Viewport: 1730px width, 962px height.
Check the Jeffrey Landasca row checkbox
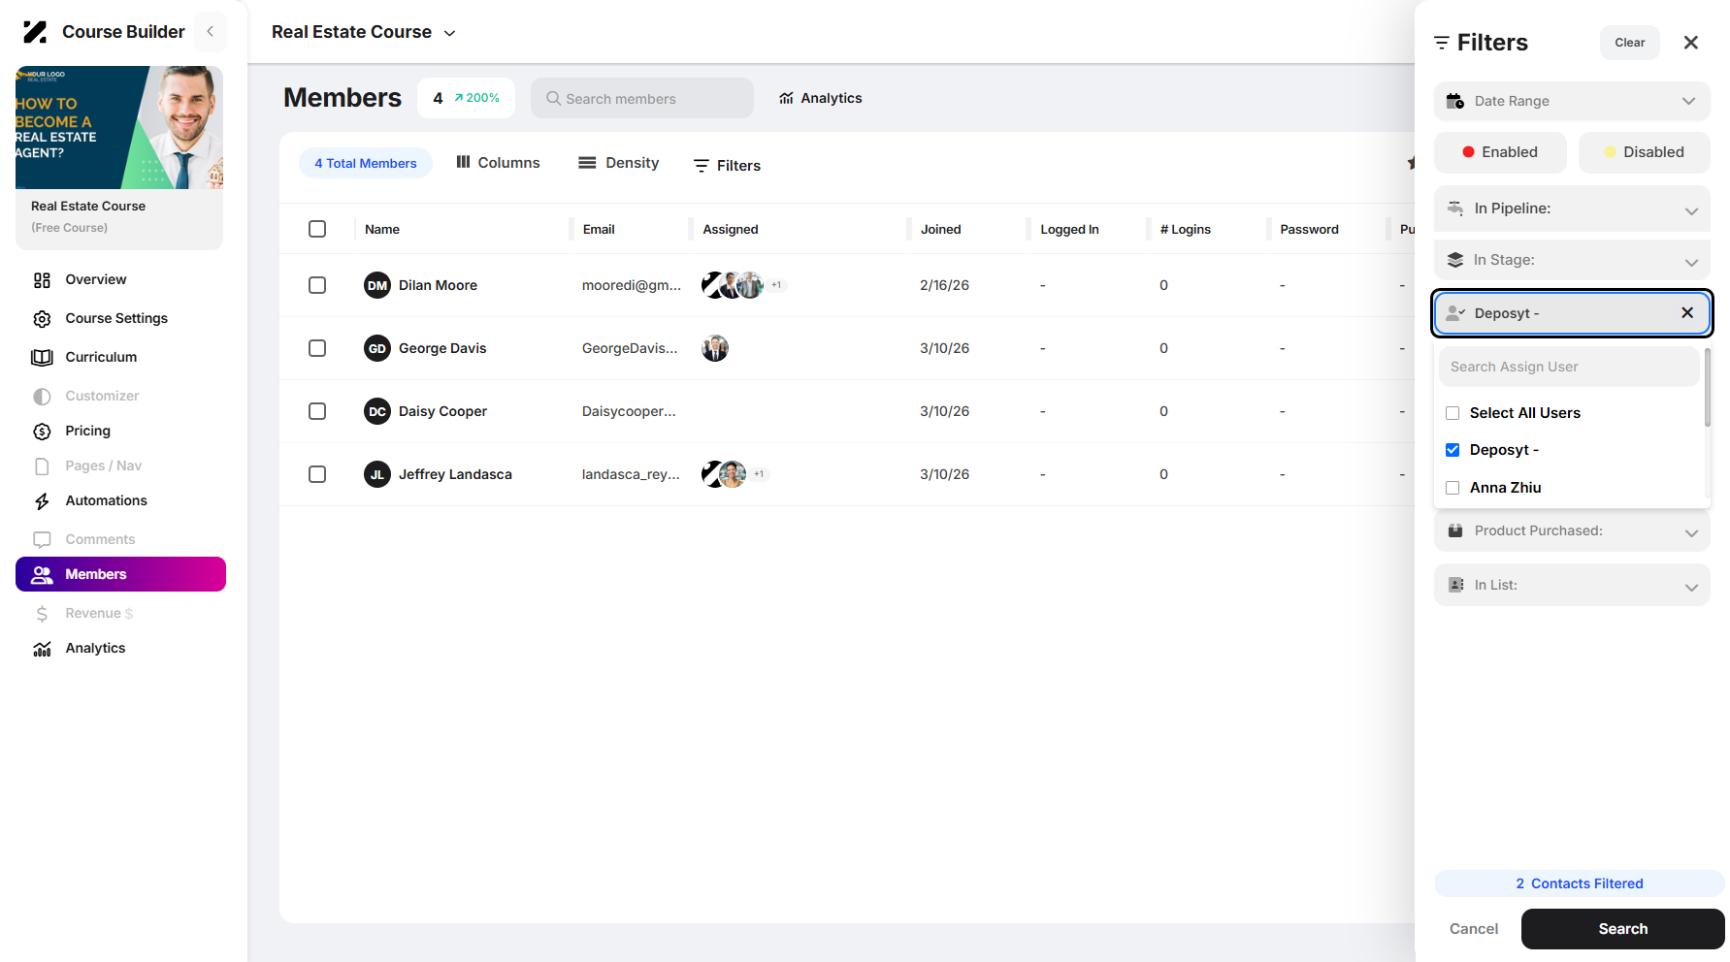pyautogui.click(x=317, y=474)
